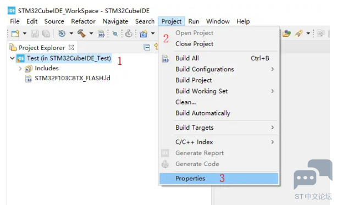The height and width of the screenshot is (205, 337).
Task: Close the Project Explorer view tab
Action: pyautogui.click(x=71, y=47)
